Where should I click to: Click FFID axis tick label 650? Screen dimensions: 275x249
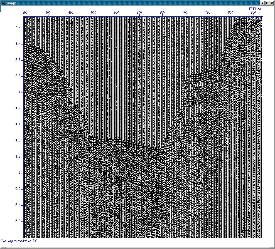162,13
